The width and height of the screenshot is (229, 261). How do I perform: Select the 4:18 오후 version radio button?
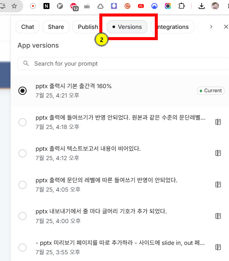tap(22, 122)
